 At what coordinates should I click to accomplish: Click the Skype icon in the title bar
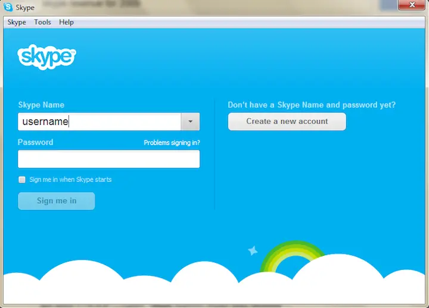pos(8,7)
